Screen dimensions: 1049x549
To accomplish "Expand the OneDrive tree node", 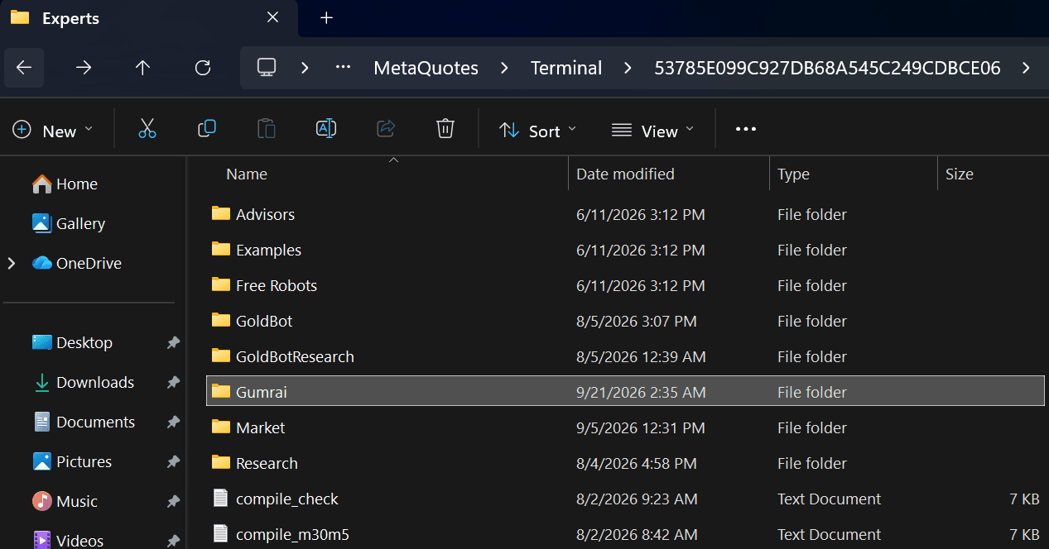I will pos(12,264).
